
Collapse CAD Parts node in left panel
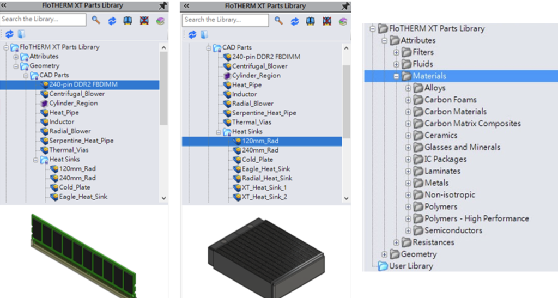(x=26, y=76)
